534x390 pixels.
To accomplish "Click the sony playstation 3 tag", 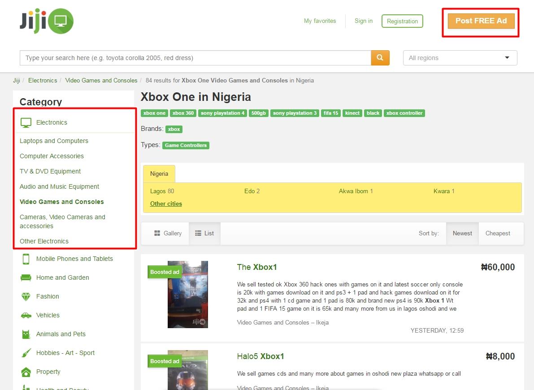I will tap(295, 113).
